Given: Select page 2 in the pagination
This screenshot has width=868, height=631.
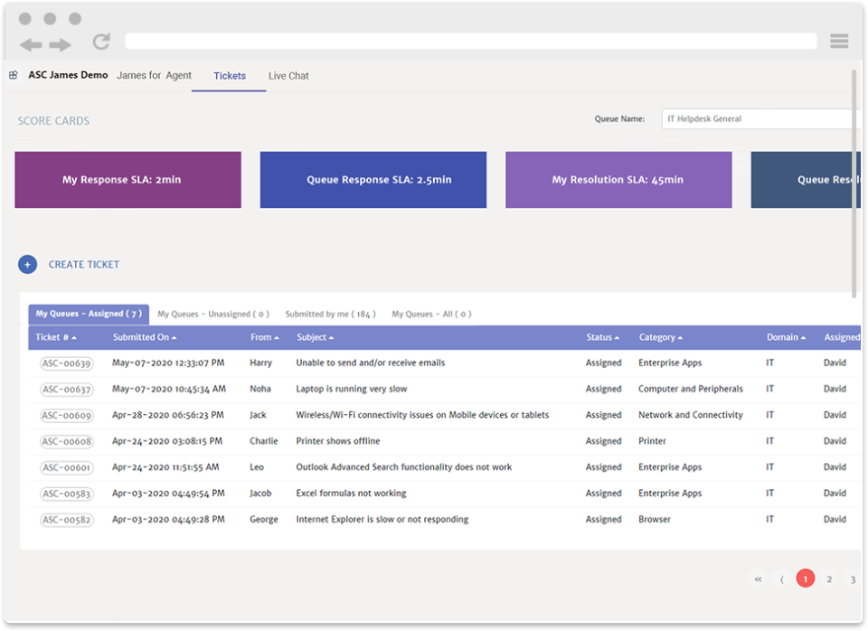Looking at the screenshot, I should (829, 578).
